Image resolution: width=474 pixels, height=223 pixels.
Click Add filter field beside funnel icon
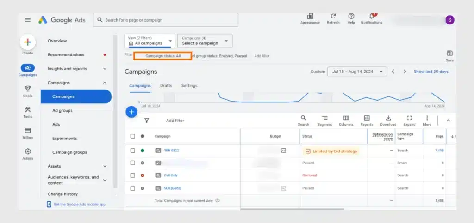coord(175,121)
